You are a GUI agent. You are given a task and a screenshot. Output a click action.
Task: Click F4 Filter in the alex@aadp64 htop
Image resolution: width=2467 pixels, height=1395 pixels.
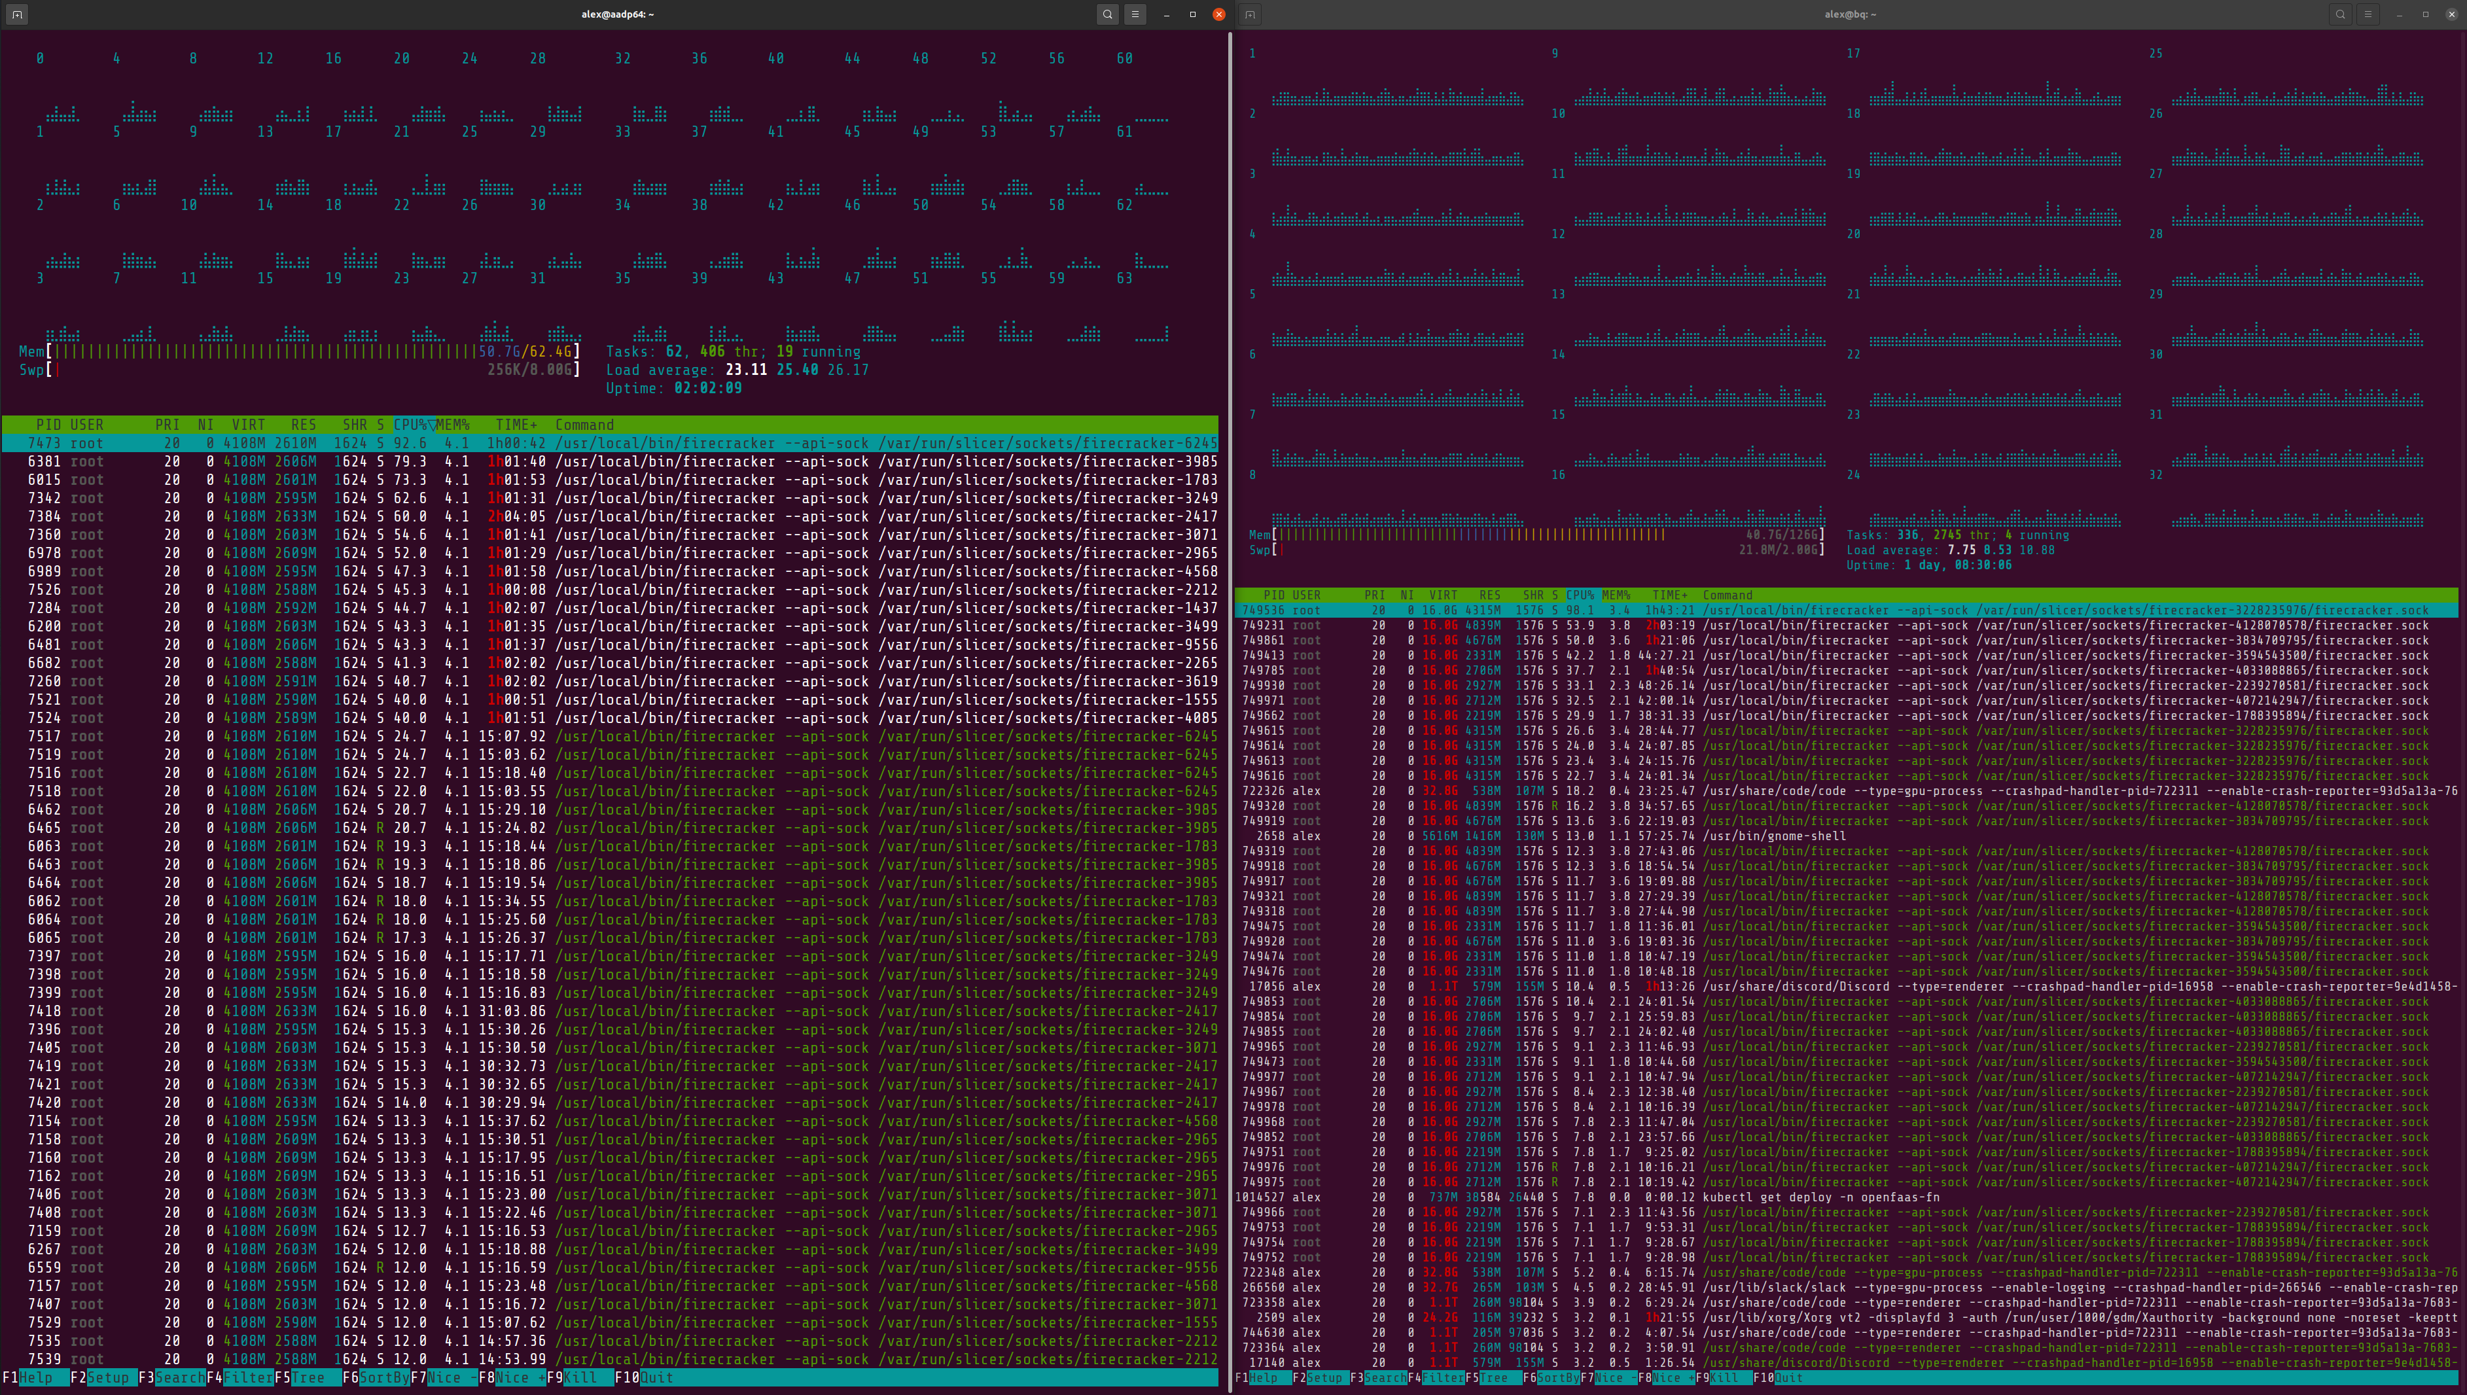coord(240,1377)
